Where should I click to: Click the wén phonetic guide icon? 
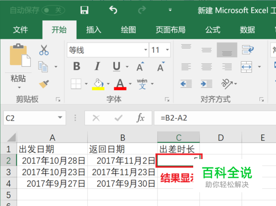click(142, 84)
